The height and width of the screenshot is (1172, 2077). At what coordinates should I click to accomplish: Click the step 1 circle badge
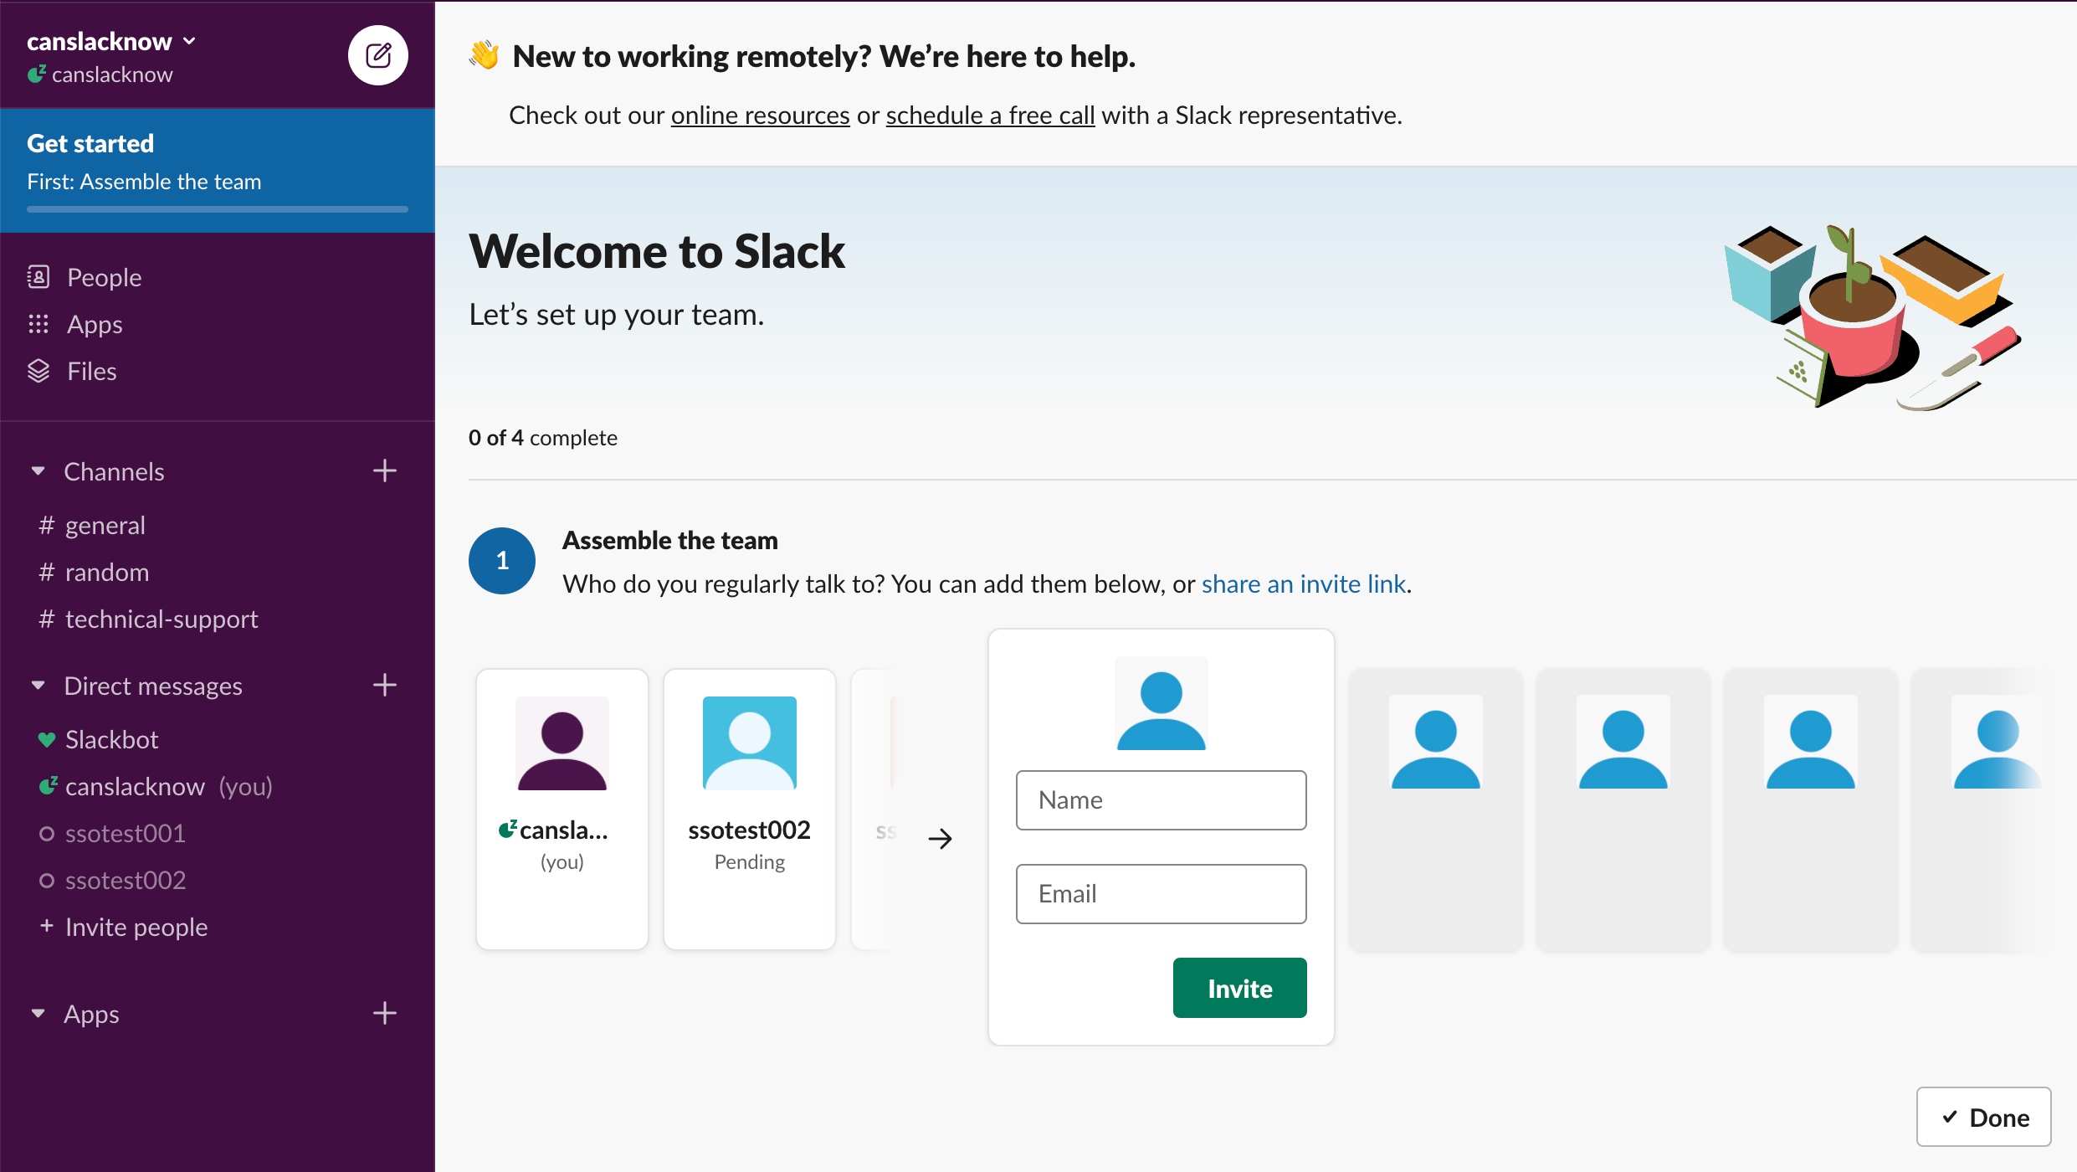pyautogui.click(x=502, y=561)
